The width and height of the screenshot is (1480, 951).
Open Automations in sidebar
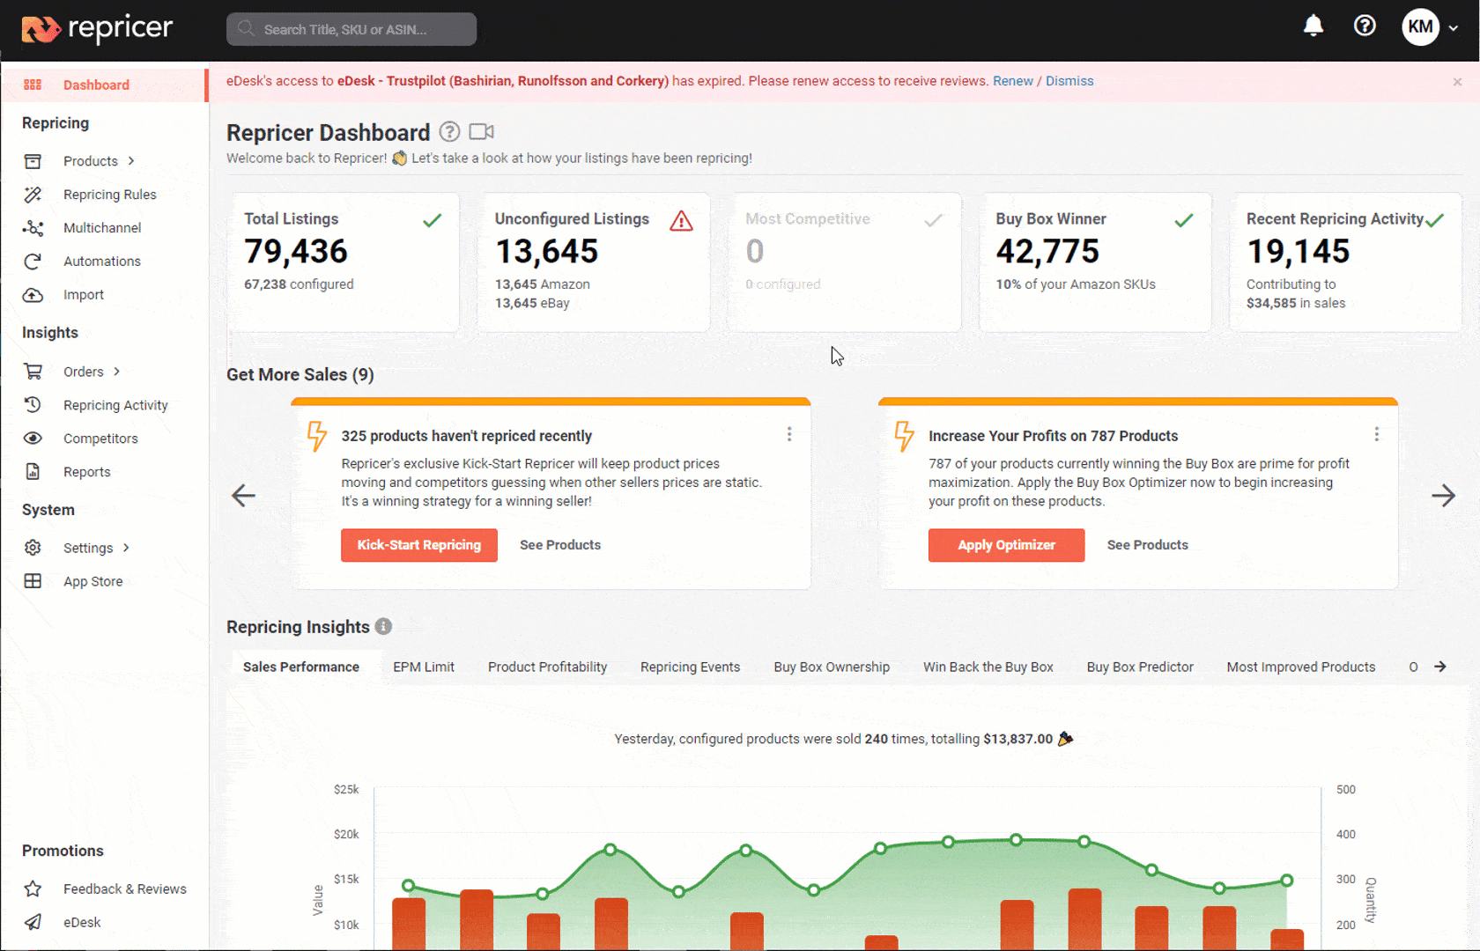(x=102, y=262)
